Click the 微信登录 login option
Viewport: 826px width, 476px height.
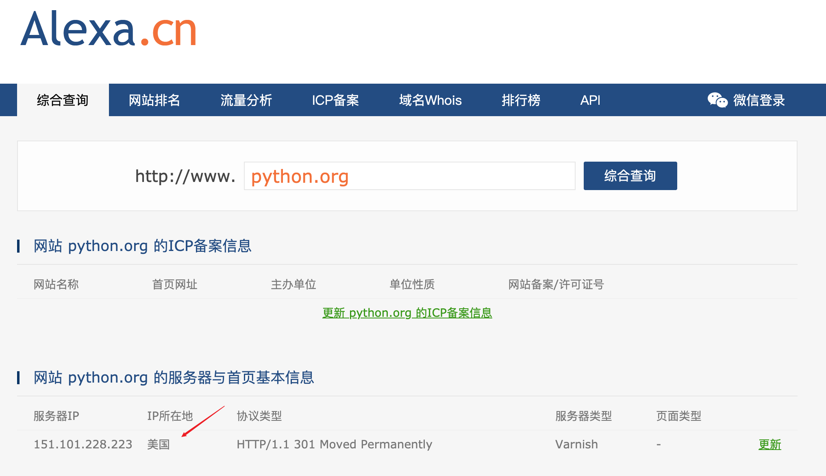pyautogui.click(x=759, y=100)
